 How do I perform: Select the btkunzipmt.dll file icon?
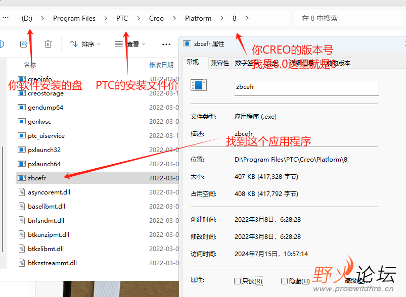point(22,234)
